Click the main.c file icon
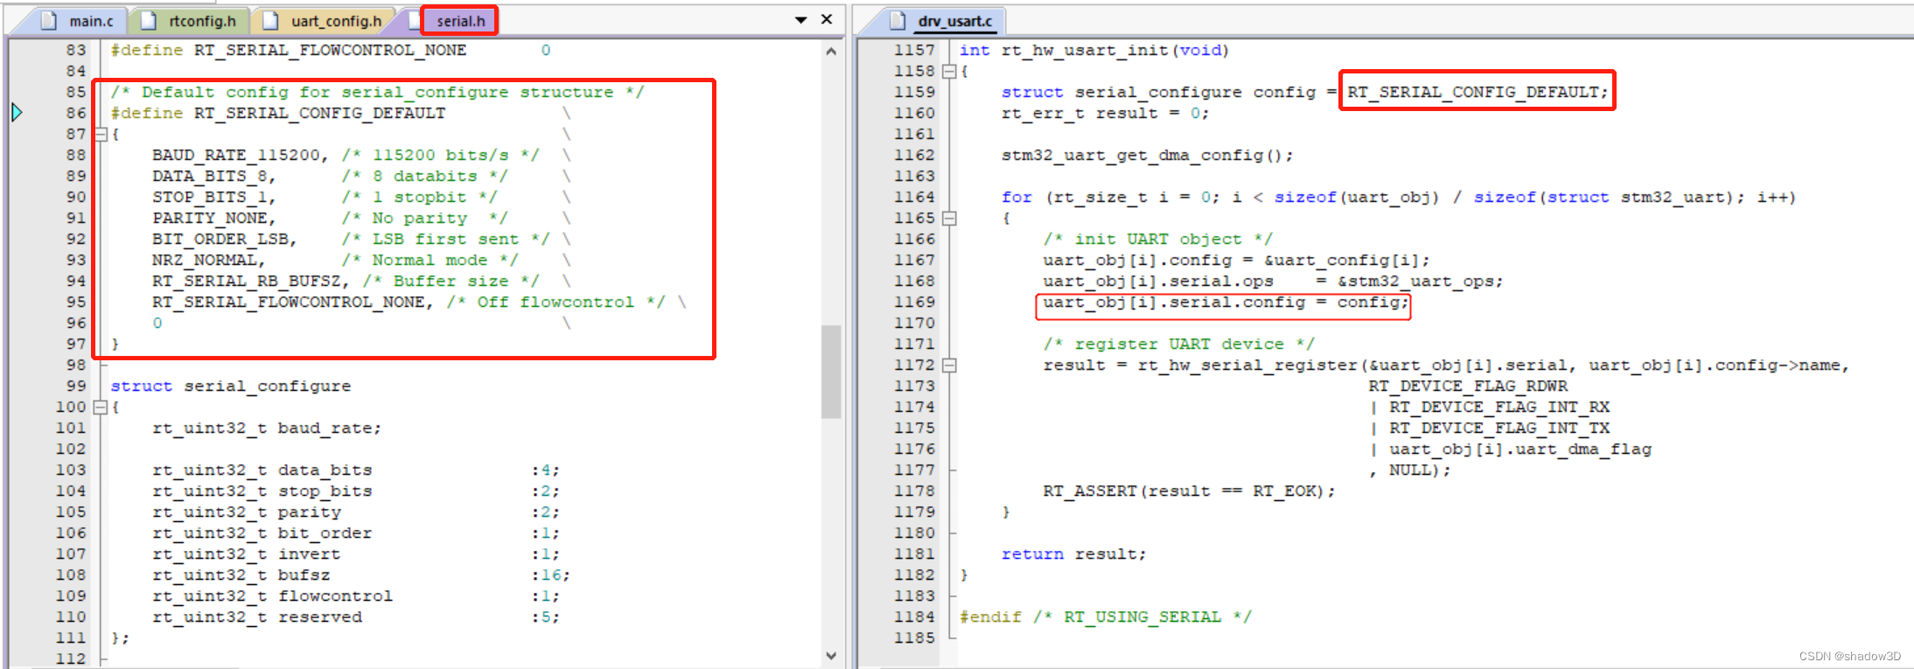This screenshot has width=1914, height=669. (x=49, y=21)
